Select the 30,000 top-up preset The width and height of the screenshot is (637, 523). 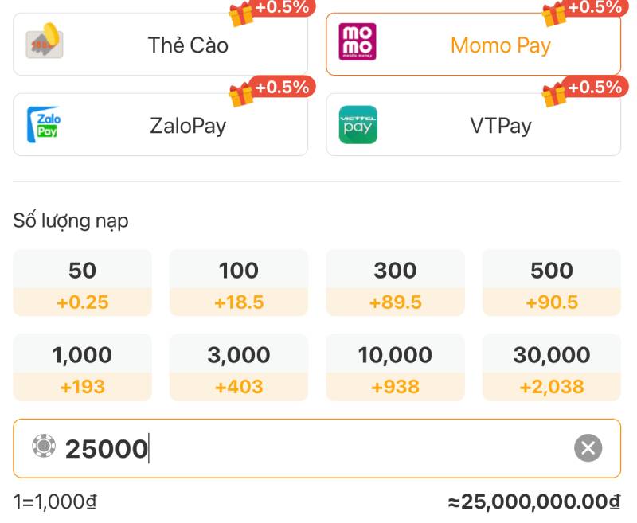coord(551,367)
